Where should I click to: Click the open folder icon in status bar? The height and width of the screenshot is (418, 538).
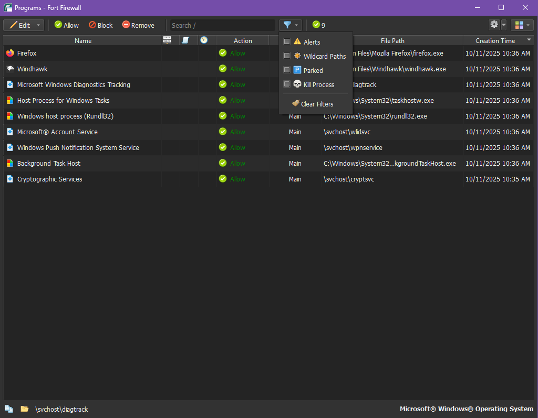pyautogui.click(x=24, y=409)
